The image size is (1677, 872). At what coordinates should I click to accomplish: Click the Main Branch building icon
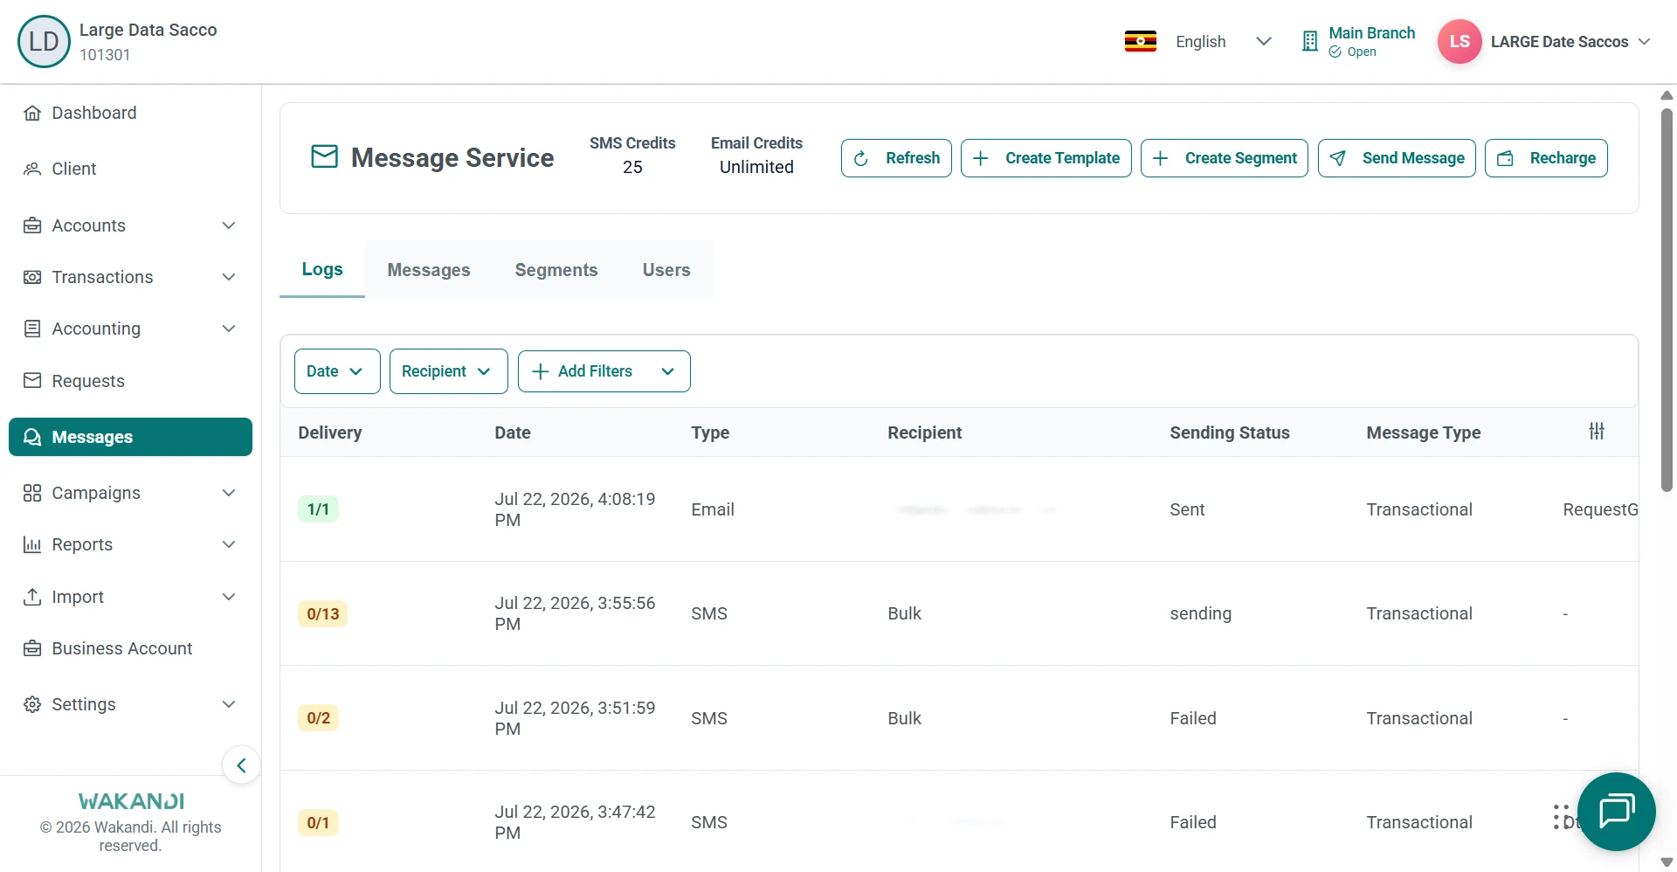click(x=1309, y=41)
